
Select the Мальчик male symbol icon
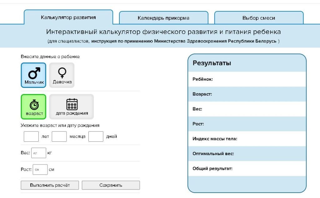[34, 73]
